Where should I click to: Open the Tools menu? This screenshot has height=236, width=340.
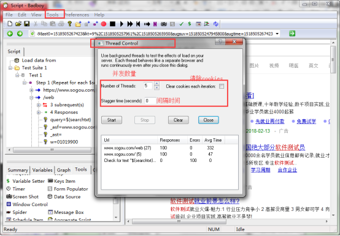point(53,15)
